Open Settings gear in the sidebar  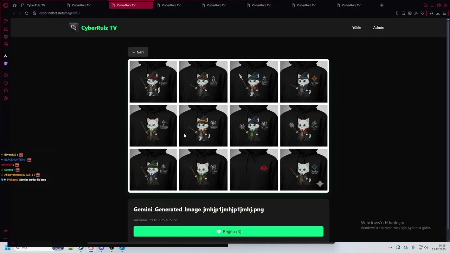coord(6,98)
